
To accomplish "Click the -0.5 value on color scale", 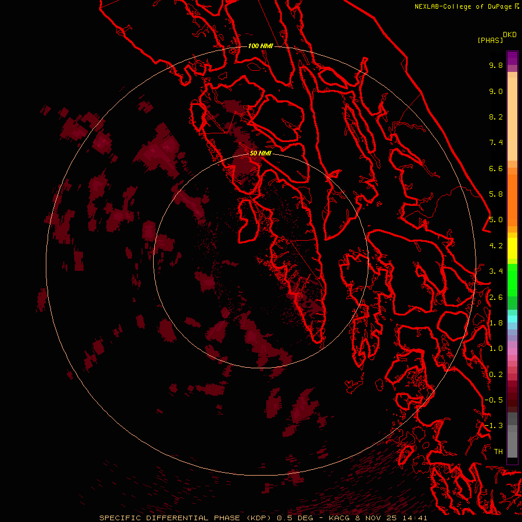I will [x=494, y=400].
